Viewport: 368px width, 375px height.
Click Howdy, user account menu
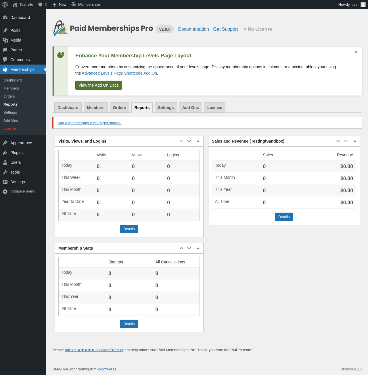click(x=352, y=5)
